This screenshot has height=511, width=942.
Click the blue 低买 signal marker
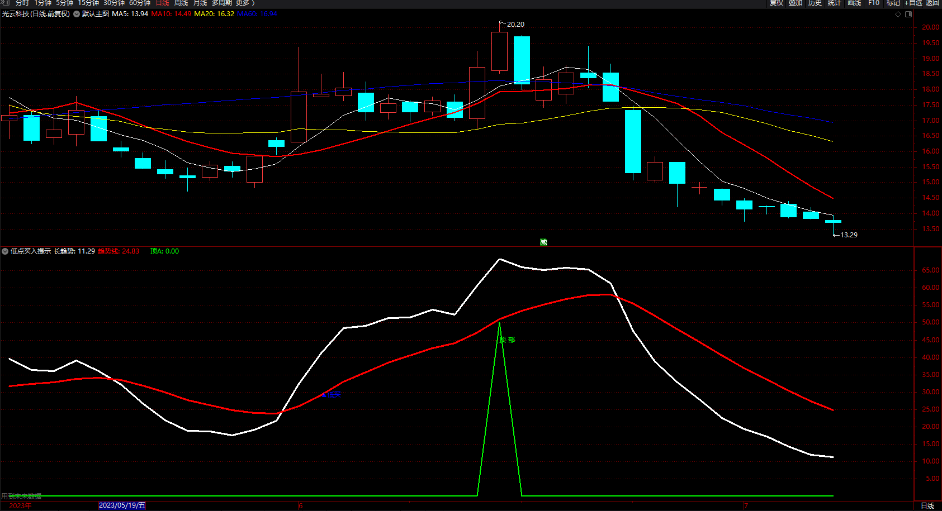pyautogui.click(x=331, y=394)
